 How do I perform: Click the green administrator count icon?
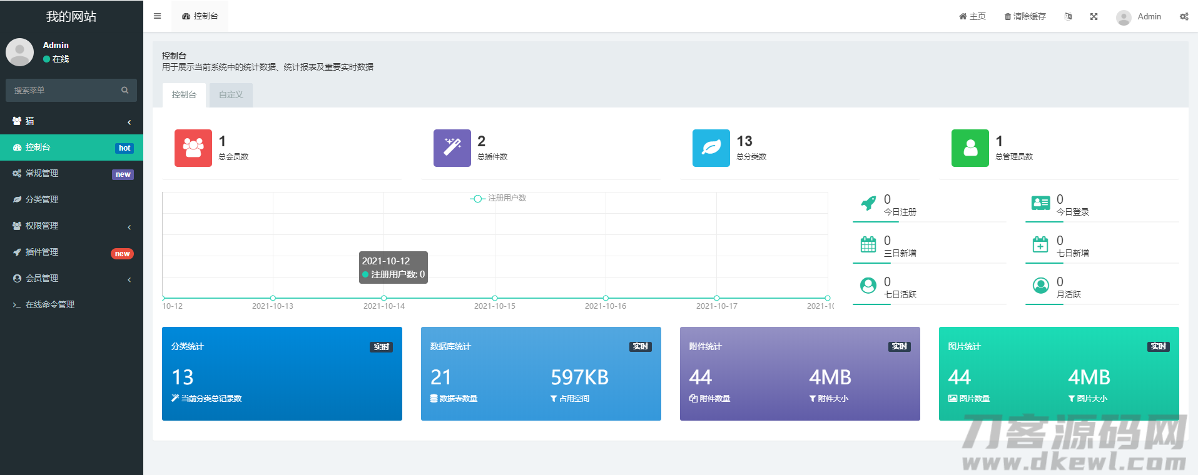[970, 148]
